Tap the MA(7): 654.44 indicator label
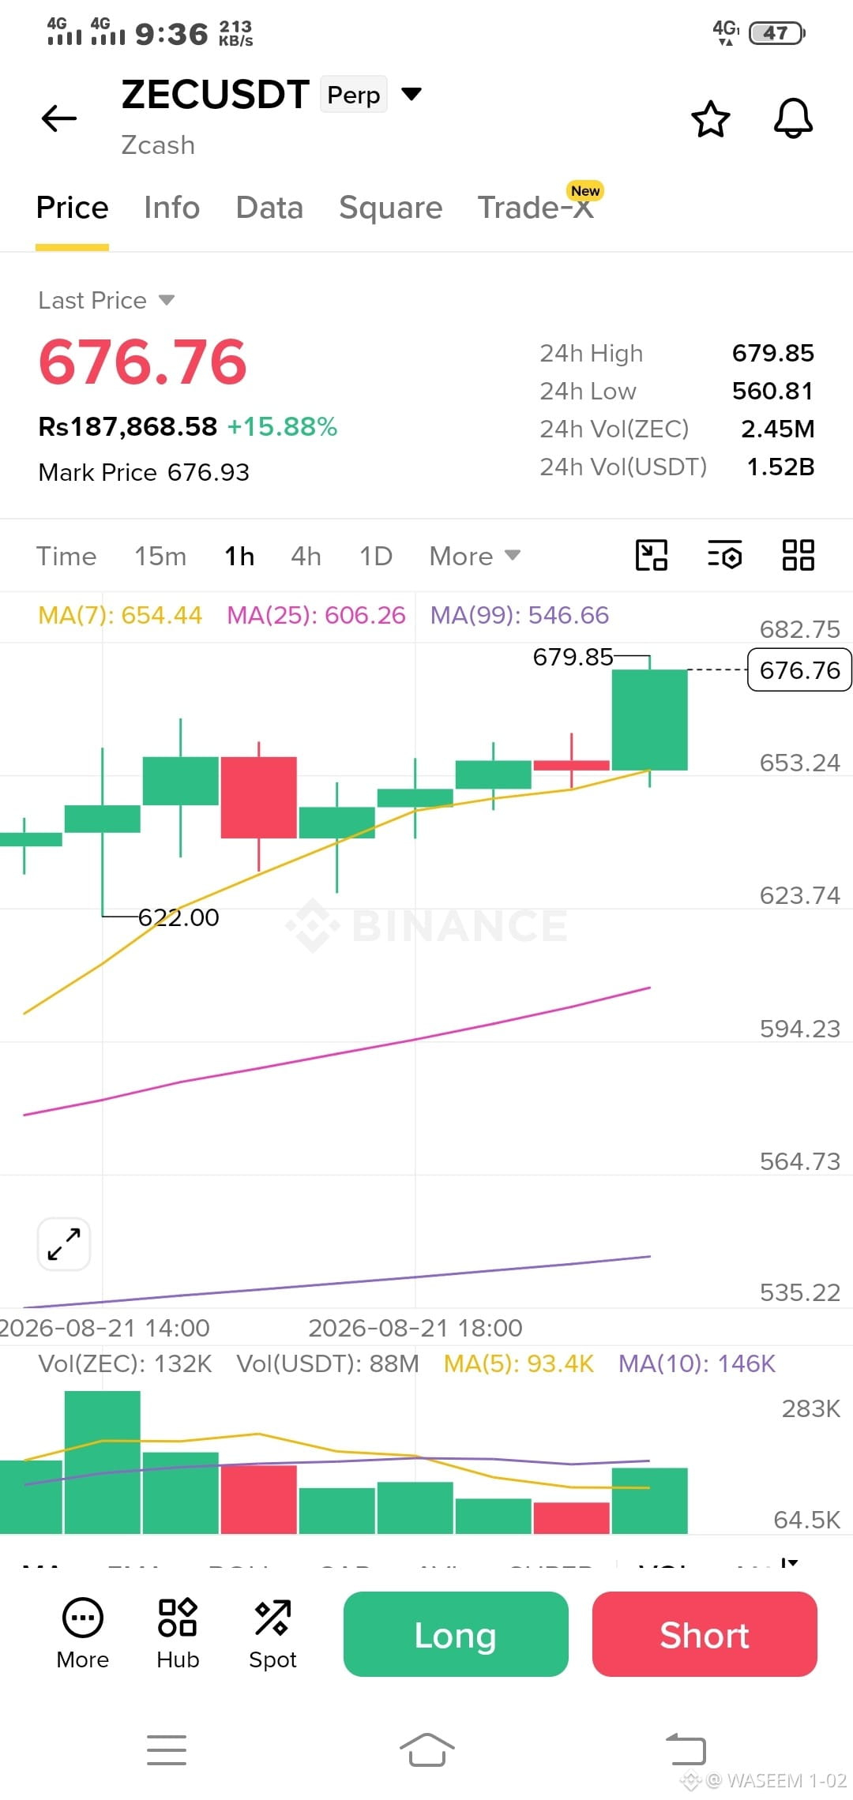 [120, 615]
